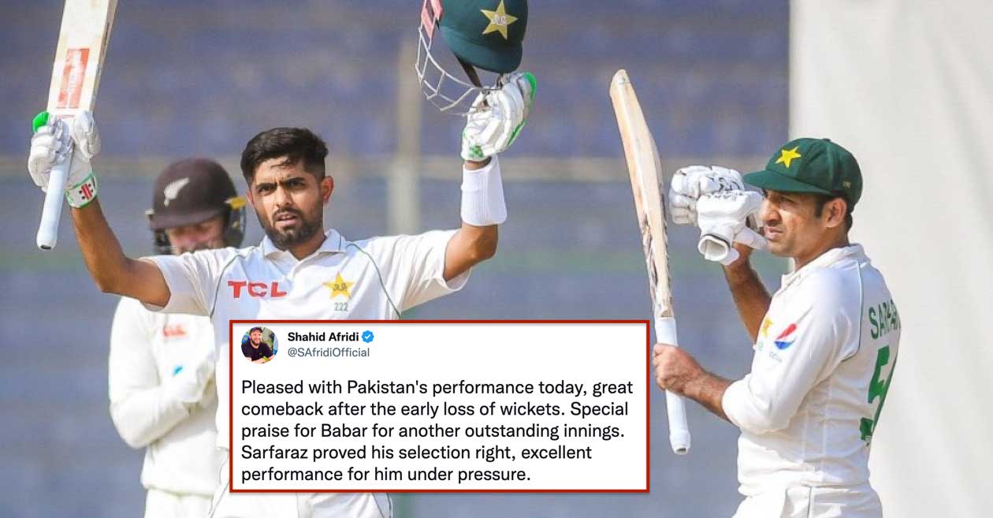
Task: Click Shahid Afridi's profile avatar
Action: coord(259,344)
